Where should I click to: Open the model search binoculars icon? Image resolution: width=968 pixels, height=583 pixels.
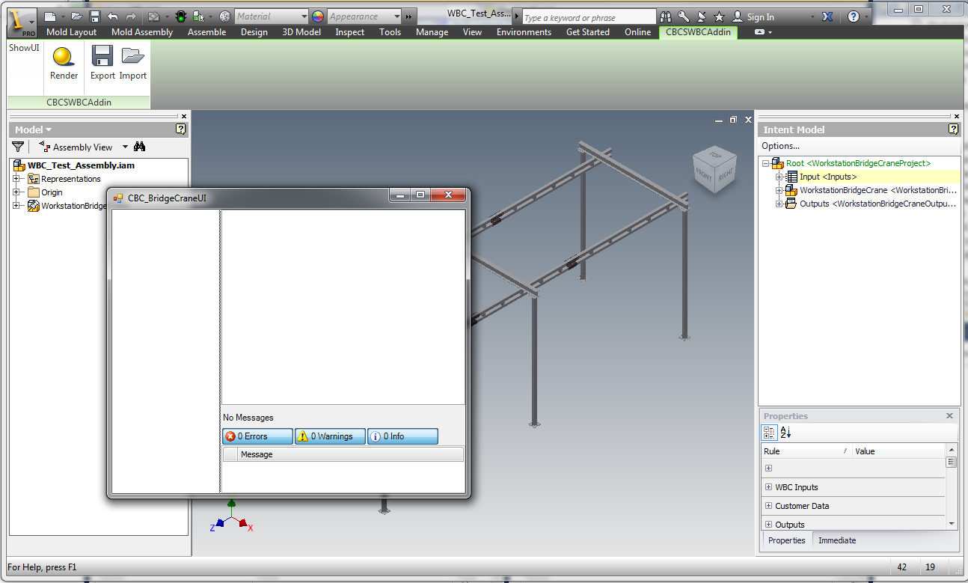pyautogui.click(x=140, y=147)
